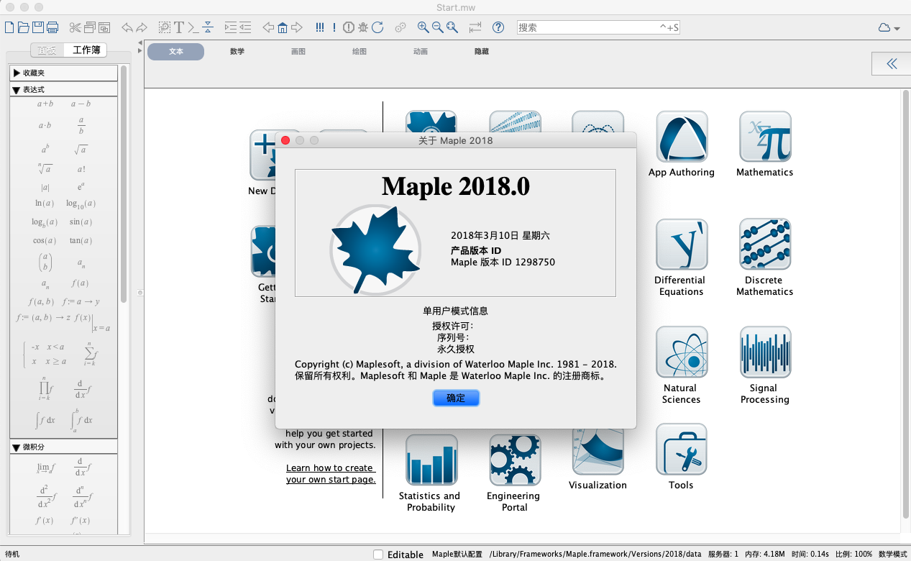This screenshot has height=561, width=911.
Task: Open the Mathematics pi icon
Action: (764, 137)
